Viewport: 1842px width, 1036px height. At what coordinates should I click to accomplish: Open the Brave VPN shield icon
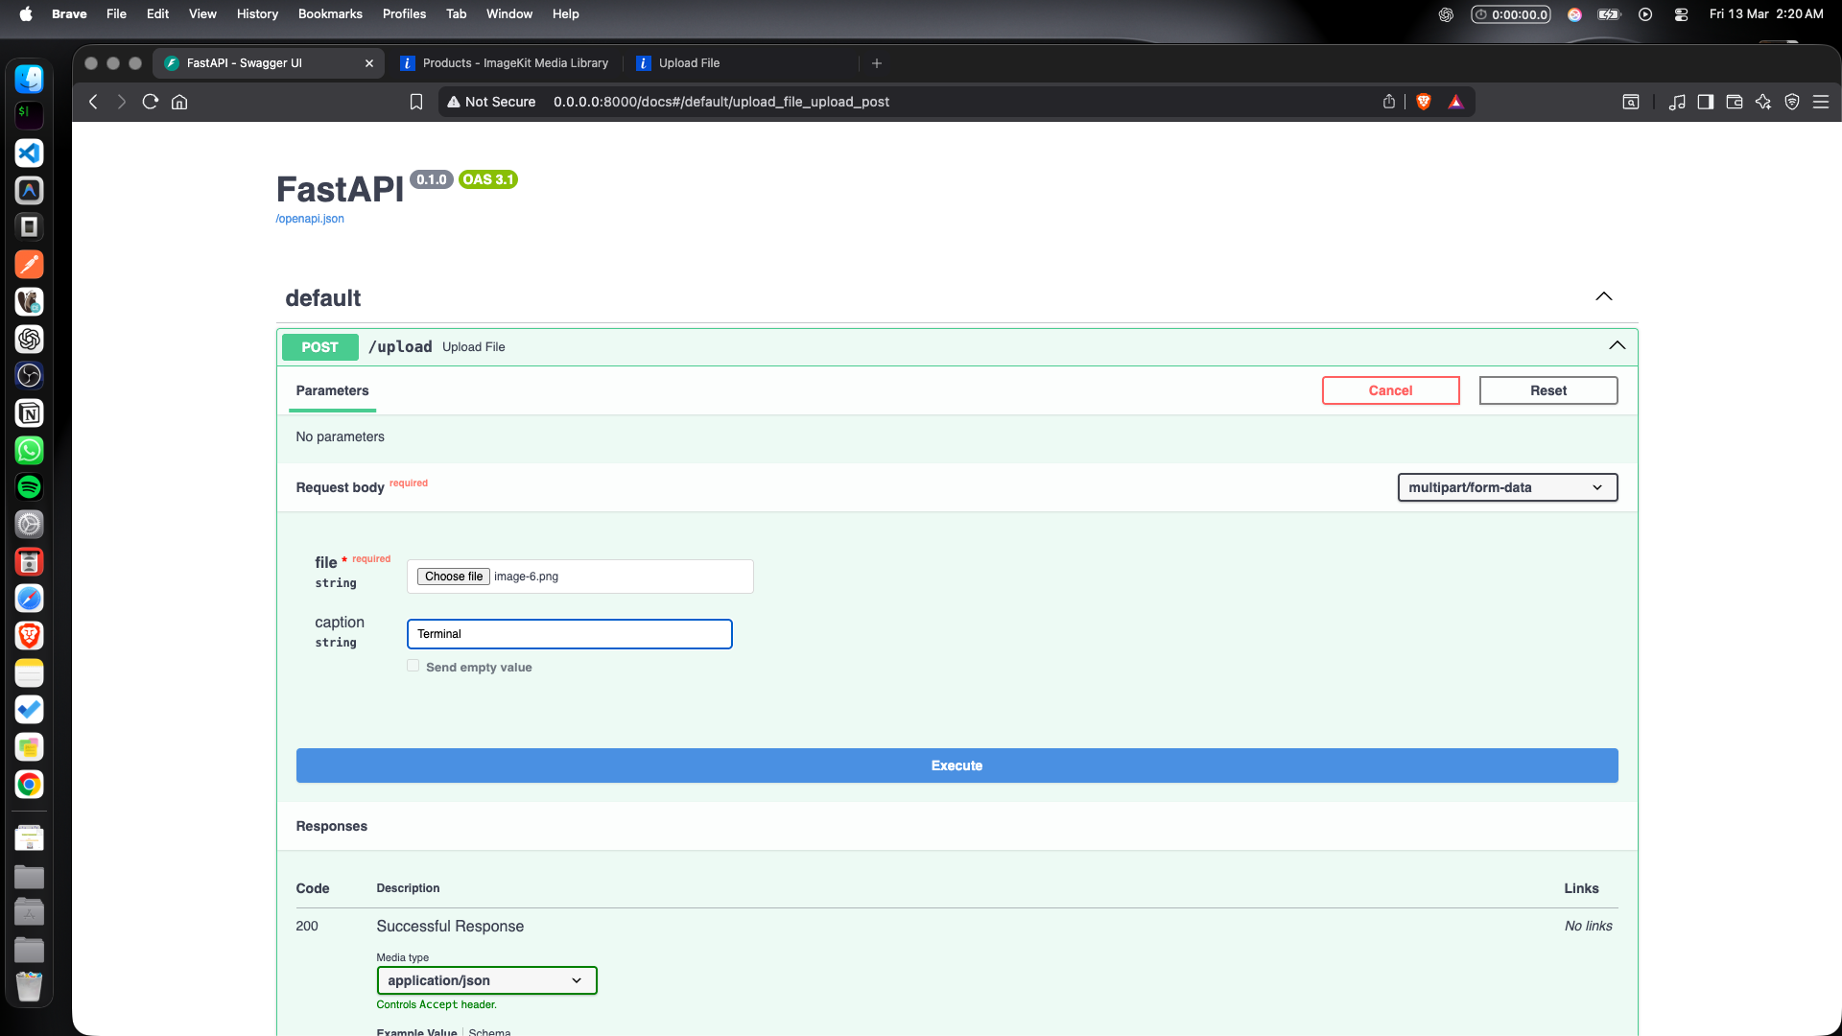coord(1792,102)
